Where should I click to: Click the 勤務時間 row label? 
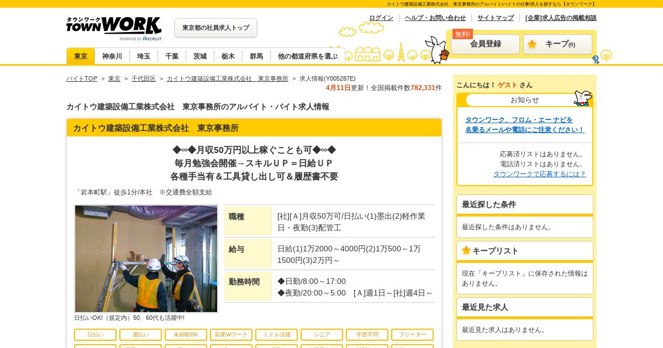point(248,286)
